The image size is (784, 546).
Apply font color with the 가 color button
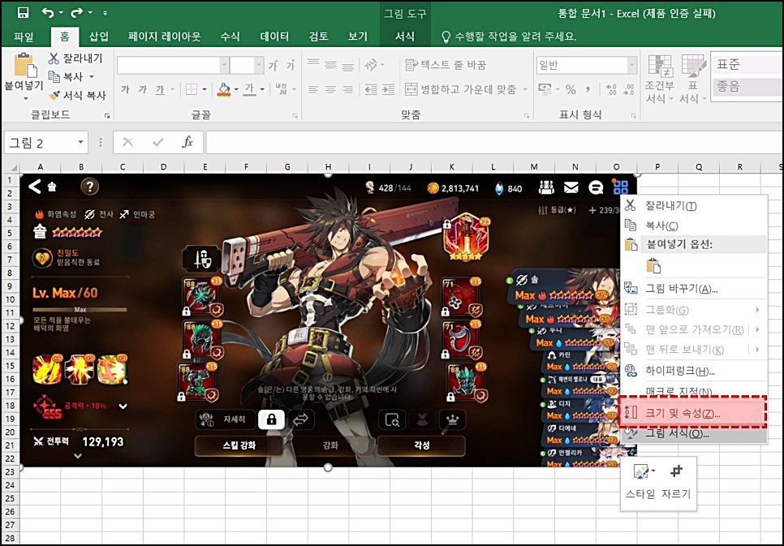(249, 89)
